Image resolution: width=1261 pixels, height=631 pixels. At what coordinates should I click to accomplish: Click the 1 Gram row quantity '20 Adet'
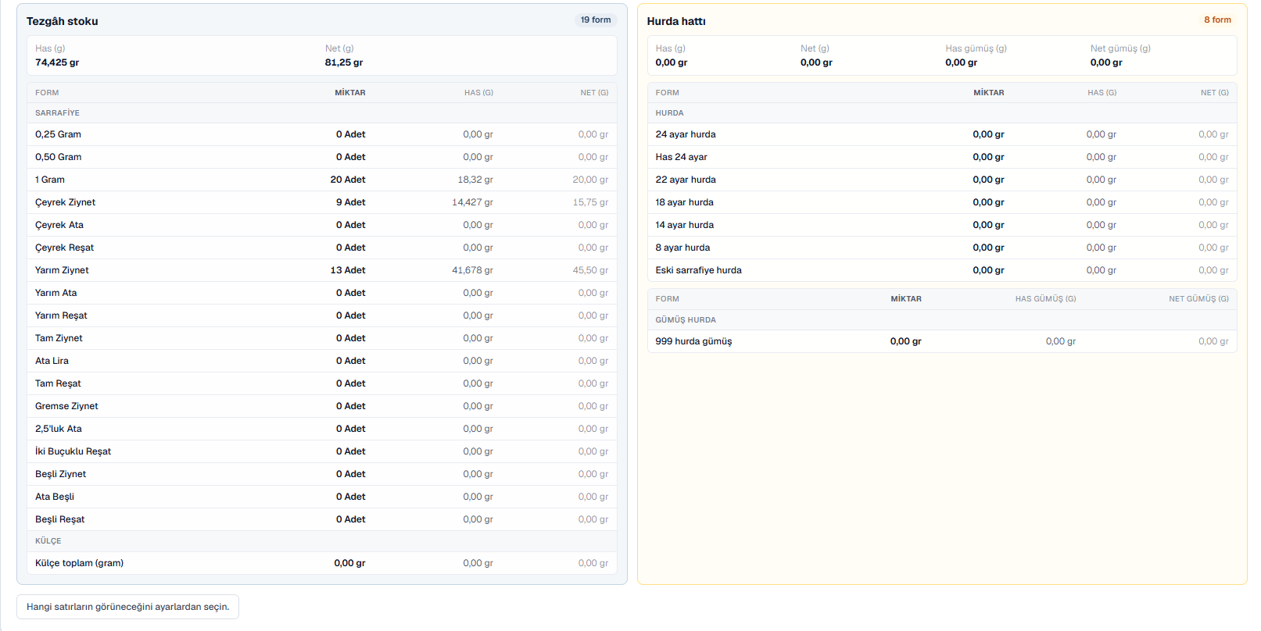(x=348, y=180)
